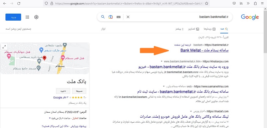This screenshot has width=267, height=128.
Task: Open Google search settings gear
Action: (36, 17)
